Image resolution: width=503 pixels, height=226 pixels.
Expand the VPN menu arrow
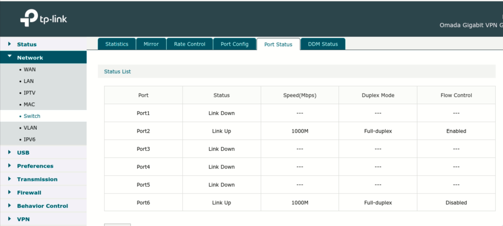coord(10,219)
